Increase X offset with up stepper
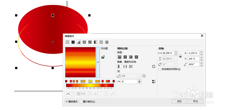The image size is (226, 110). [x=201, y=52]
